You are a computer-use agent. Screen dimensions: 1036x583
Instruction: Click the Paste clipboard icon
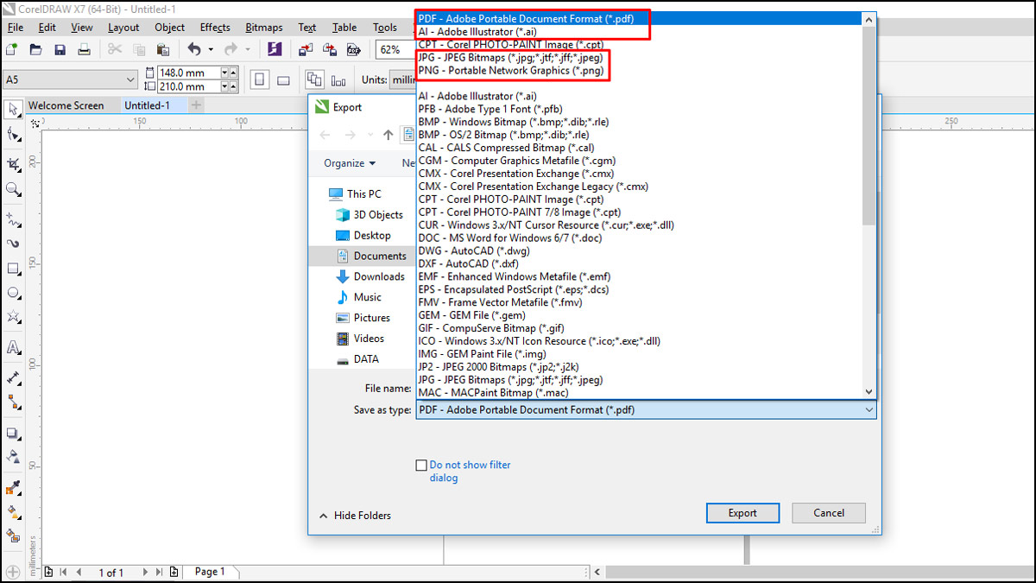click(163, 49)
